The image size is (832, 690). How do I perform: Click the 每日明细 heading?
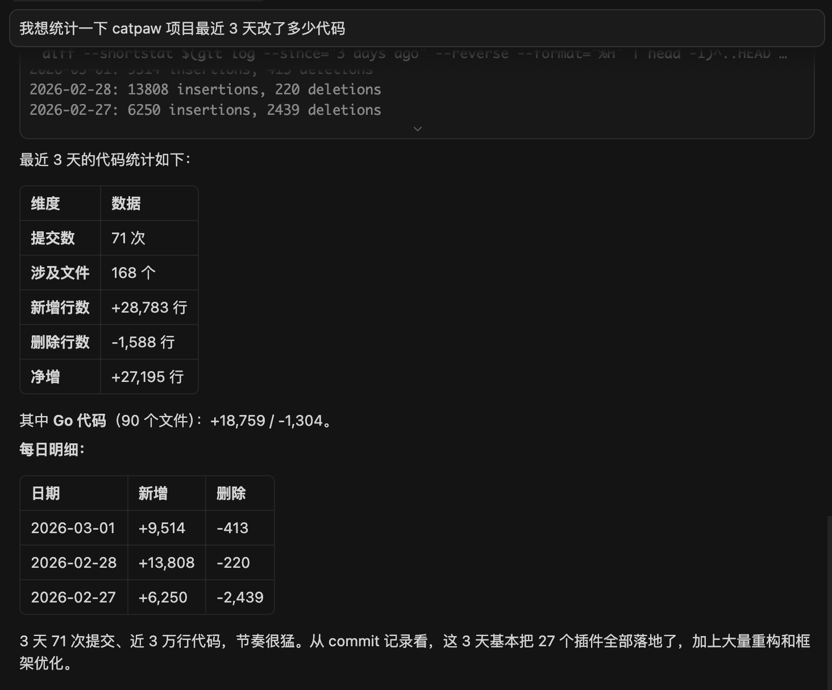click(x=52, y=450)
